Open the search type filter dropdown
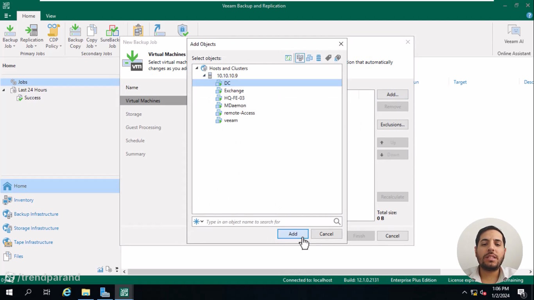The height and width of the screenshot is (300, 534). point(199,221)
